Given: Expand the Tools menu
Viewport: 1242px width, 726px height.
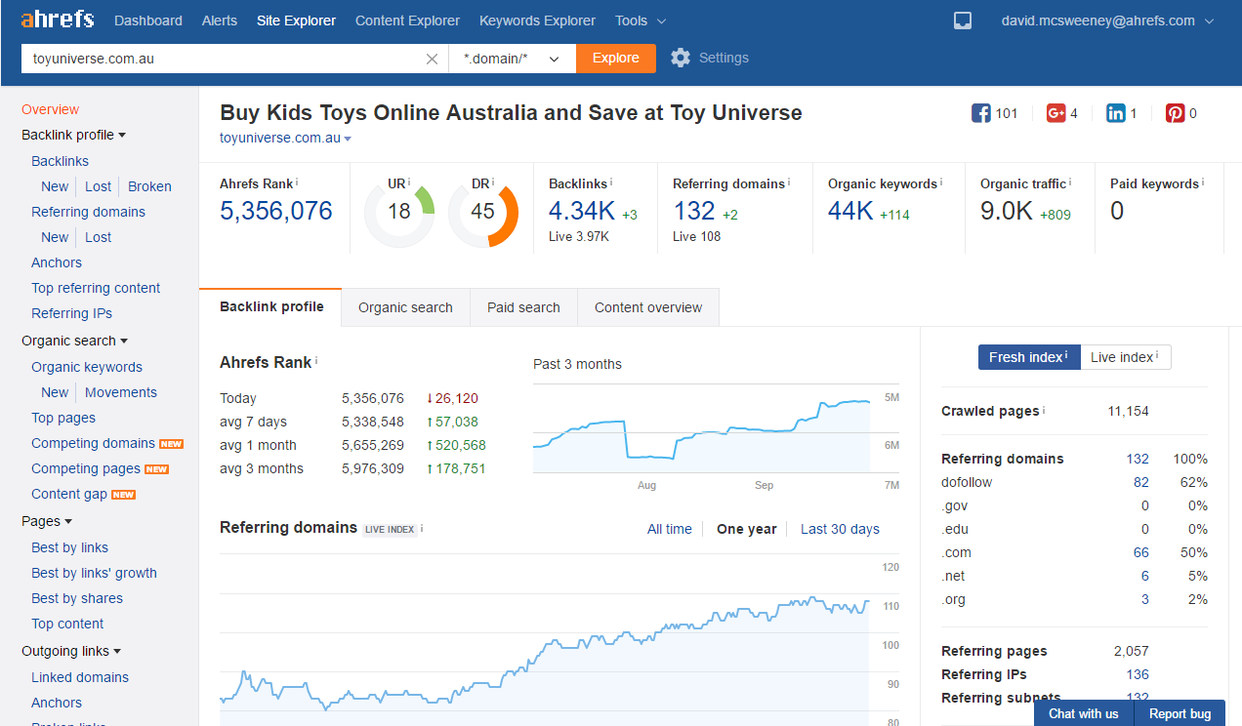Looking at the screenshot, I should 641,20.
